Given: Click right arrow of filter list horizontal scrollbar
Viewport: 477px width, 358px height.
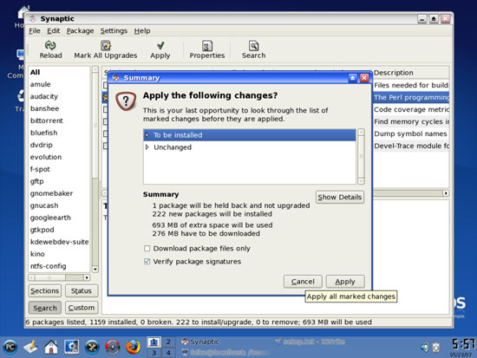Looking at the screenshot, I should point(87,277).
